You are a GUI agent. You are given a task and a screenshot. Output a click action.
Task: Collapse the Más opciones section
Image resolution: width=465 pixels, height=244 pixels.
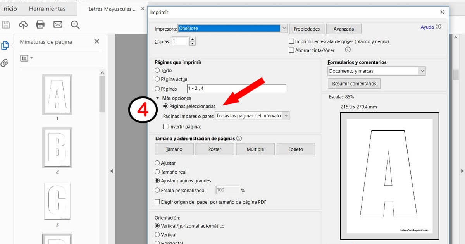pos(158,98)
